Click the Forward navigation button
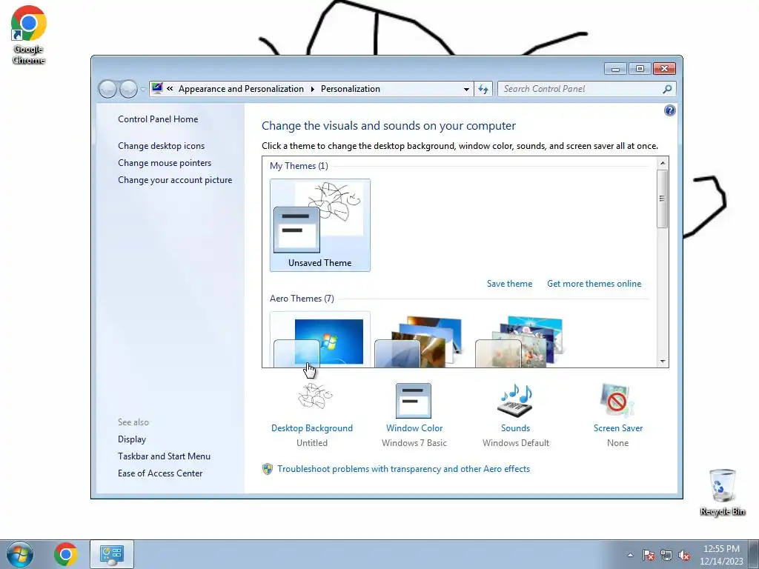This screenshot has width=759, height=569. coord(128,89)
